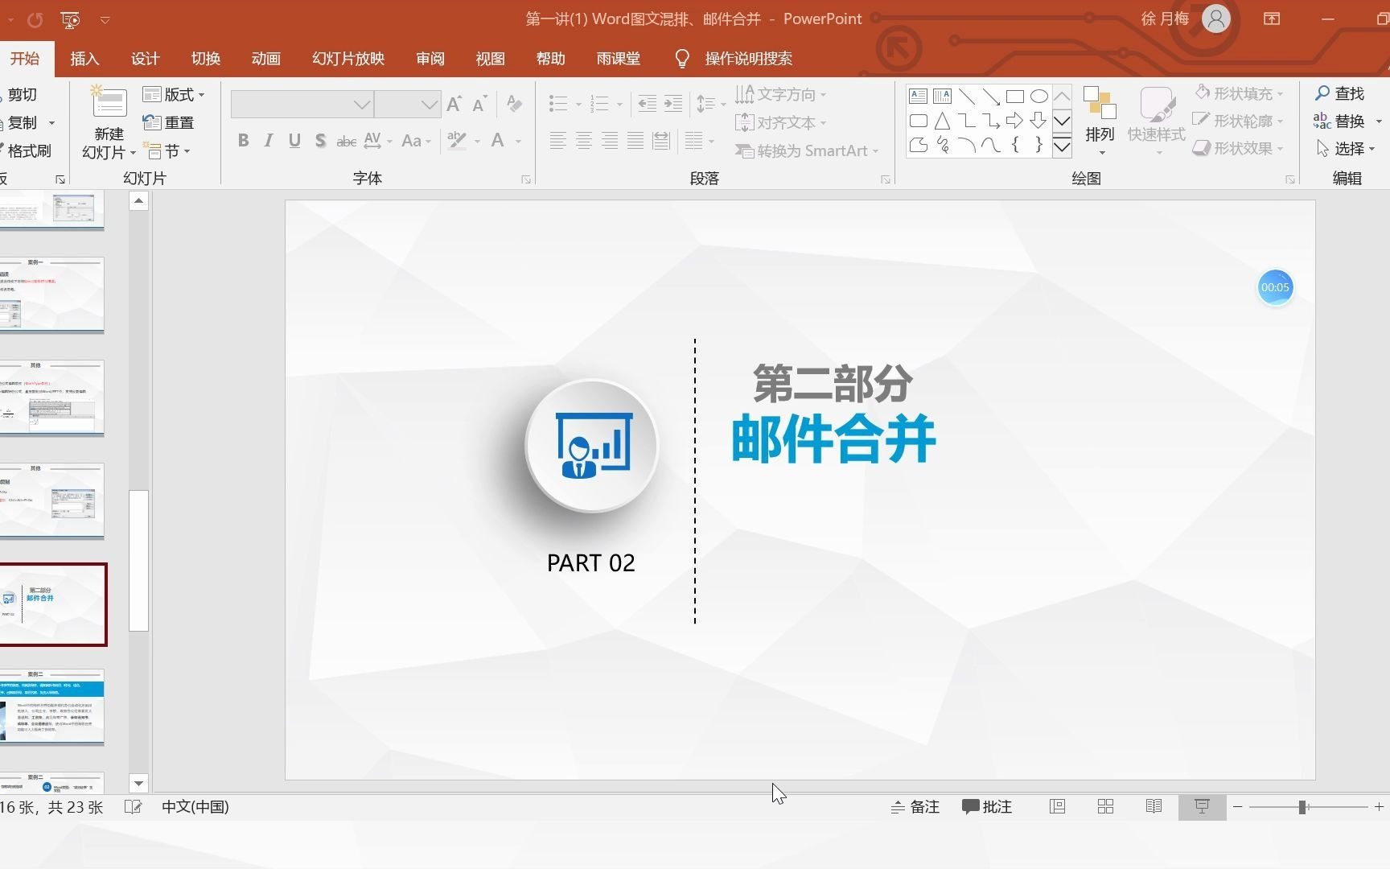
Task: Increase font size with the larger A
Action: 454,104
